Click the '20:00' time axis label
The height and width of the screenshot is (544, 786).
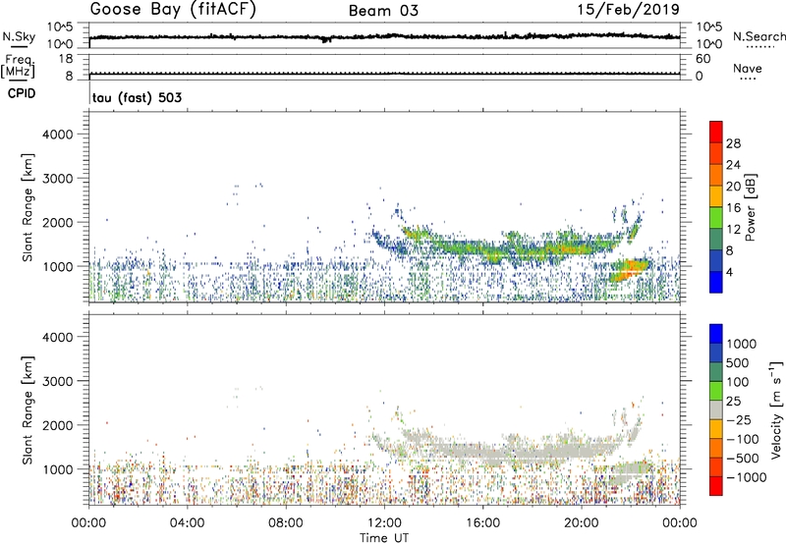[582, 523]
